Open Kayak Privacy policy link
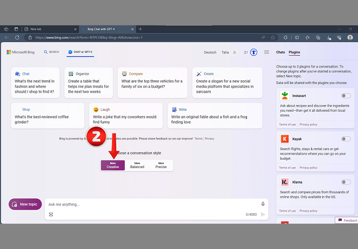This screenshot has width=358, height=249. [308, 168]
